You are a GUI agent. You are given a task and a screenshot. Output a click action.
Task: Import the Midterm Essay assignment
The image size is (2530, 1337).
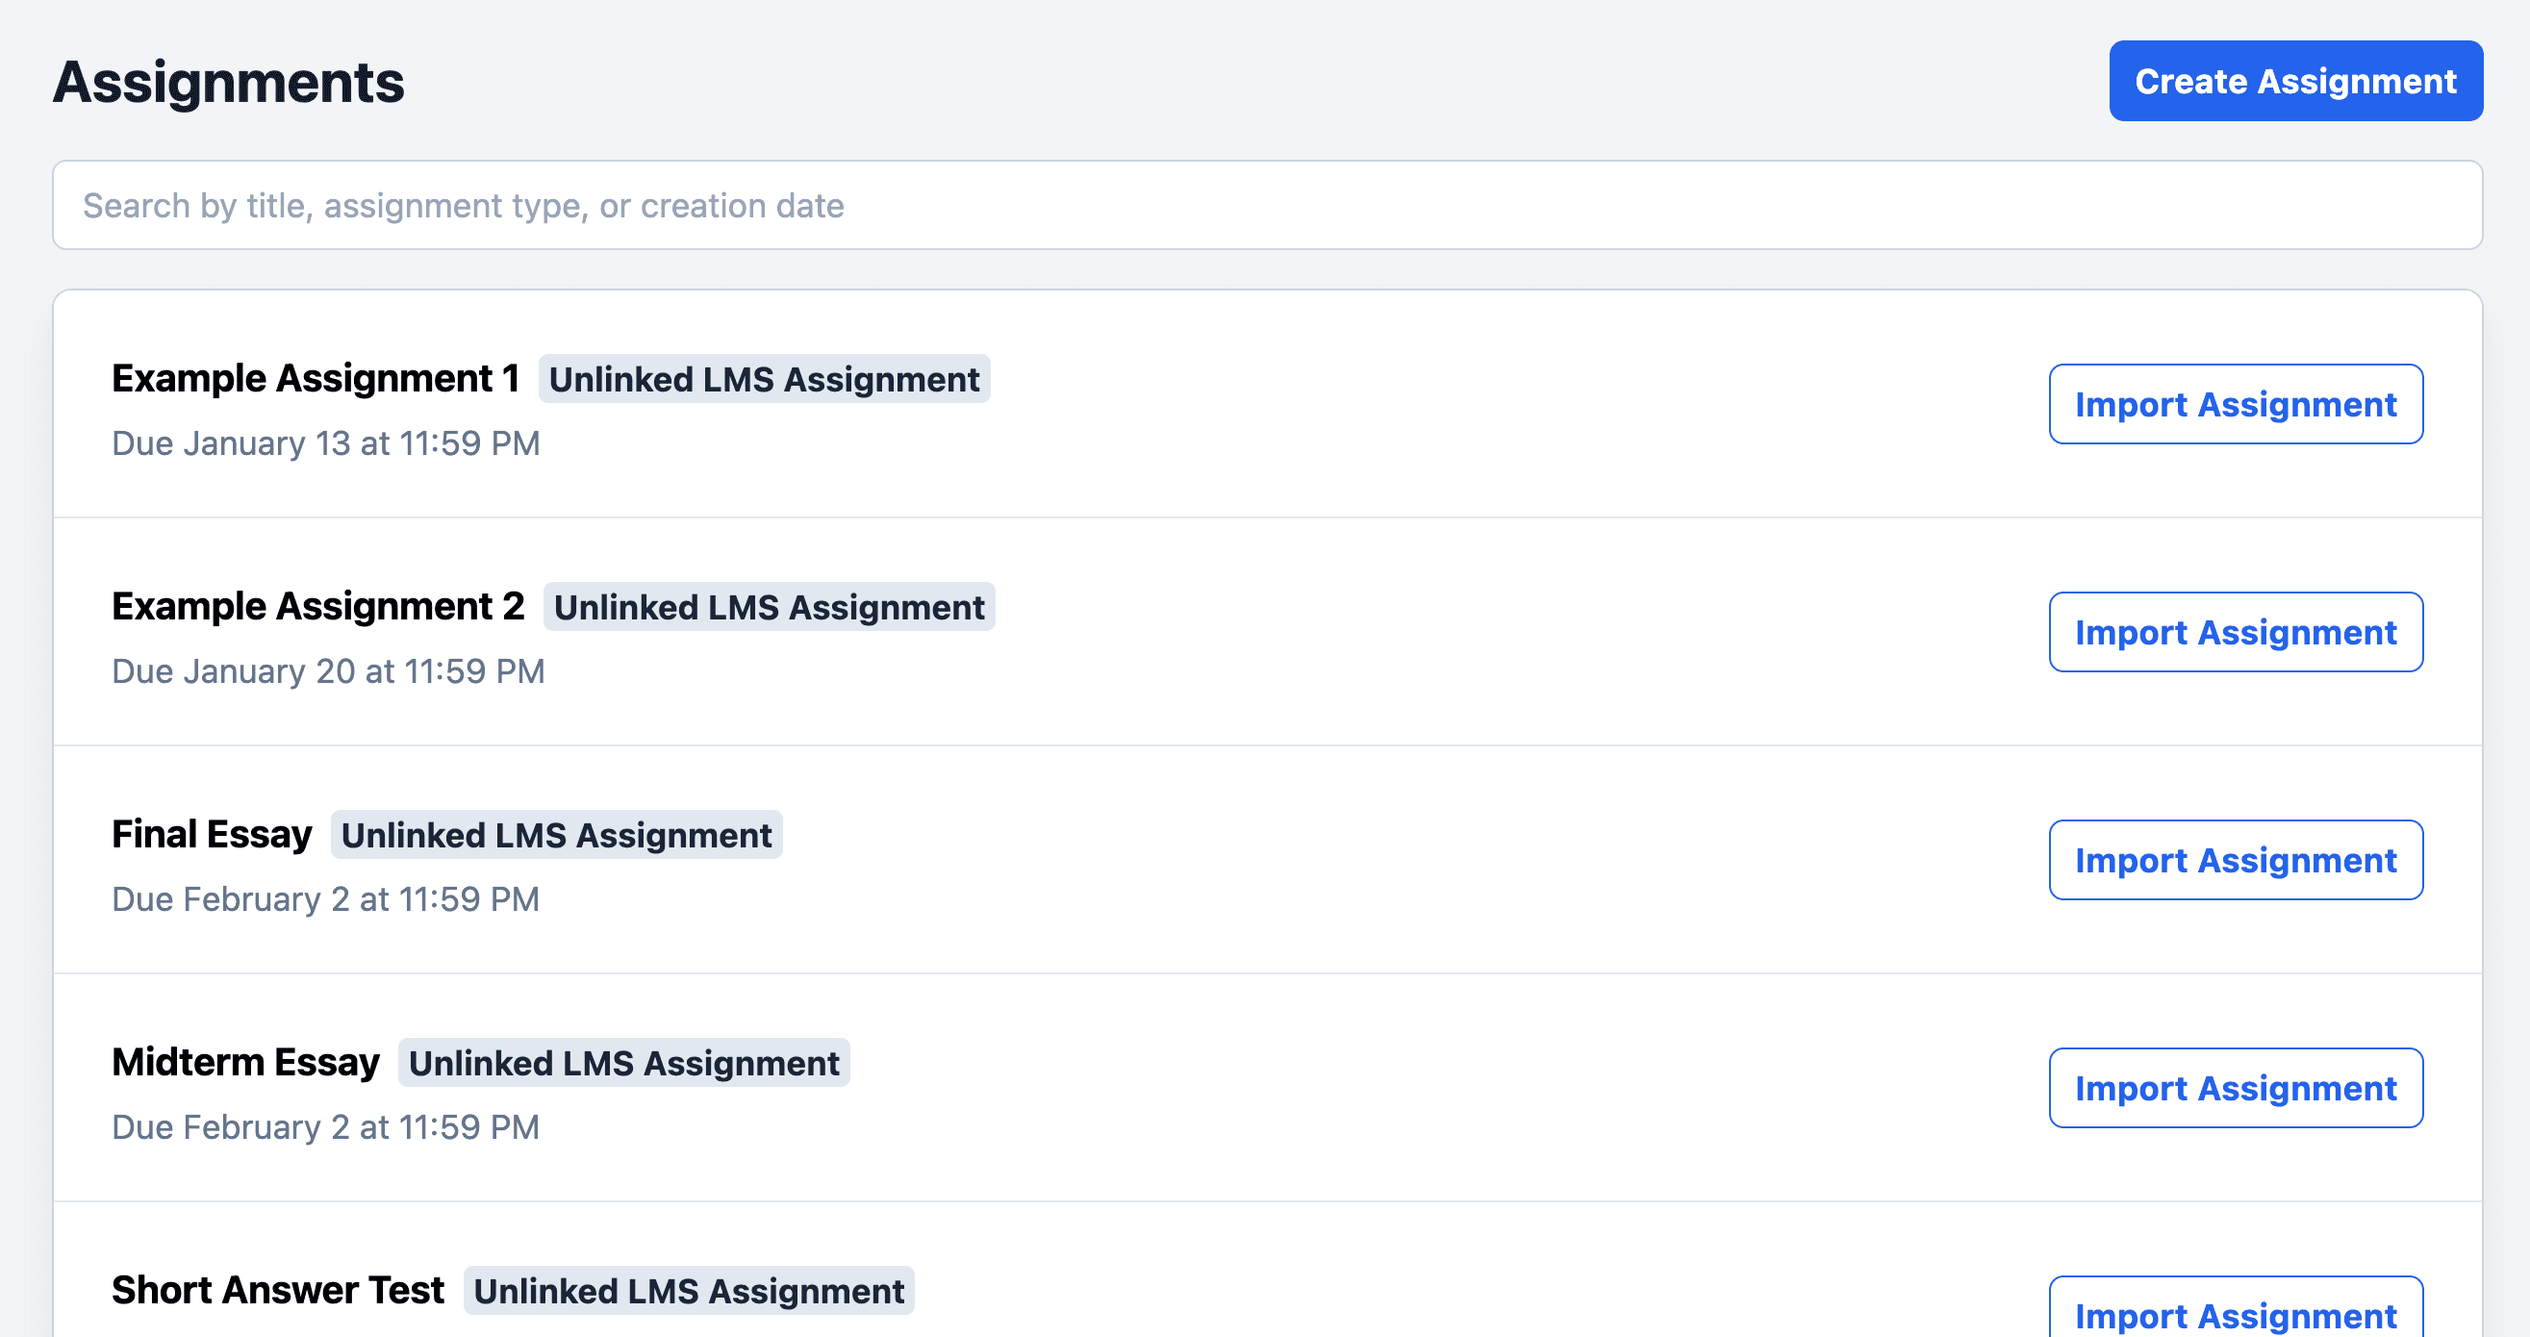(x=2237, y=1088)
